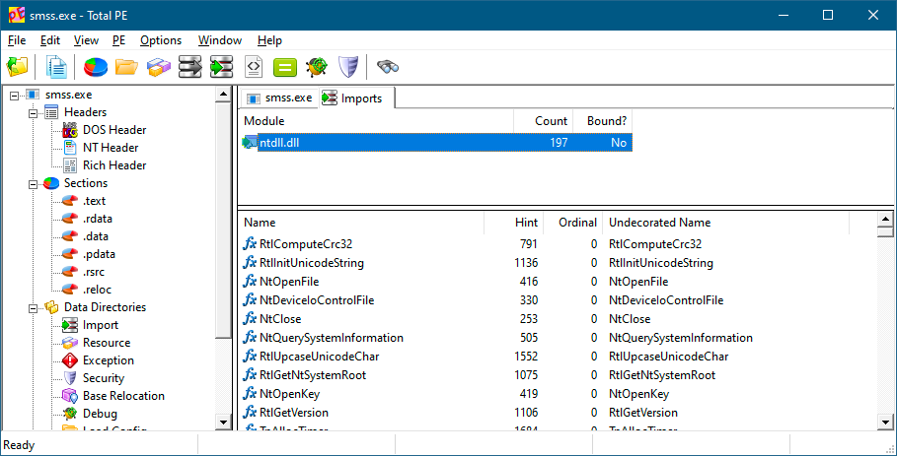Image resolution: width=897 pixels, height=456 pixels.
Task: Sort imports by the Hint column header
Action: [526, 223]
